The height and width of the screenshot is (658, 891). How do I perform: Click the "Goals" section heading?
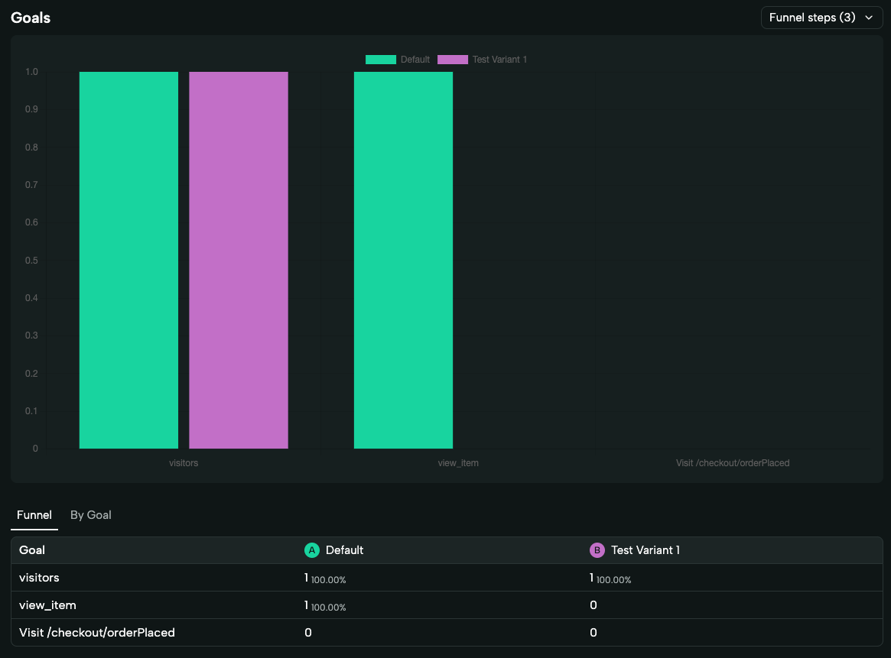pyautogui.click(x=31, y=17)
